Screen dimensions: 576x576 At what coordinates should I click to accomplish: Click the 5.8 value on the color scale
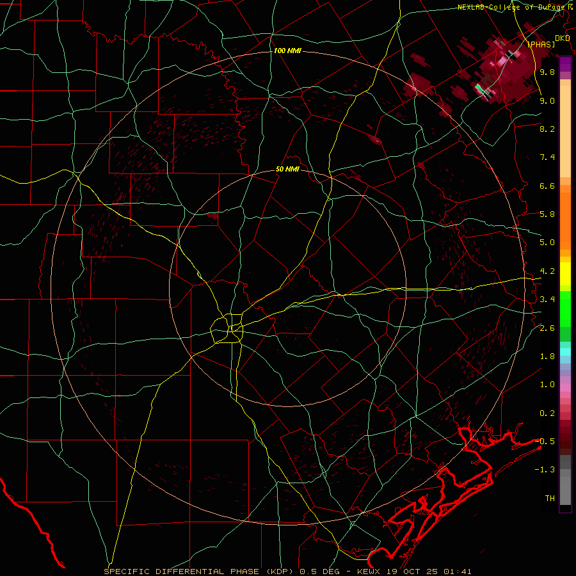547,214
